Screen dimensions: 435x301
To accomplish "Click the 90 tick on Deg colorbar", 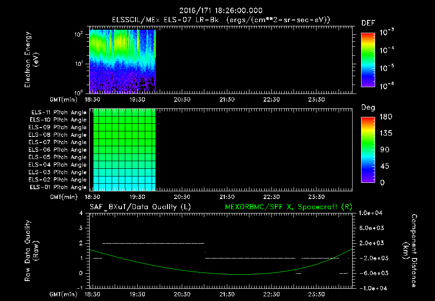I will coord(385,150).
